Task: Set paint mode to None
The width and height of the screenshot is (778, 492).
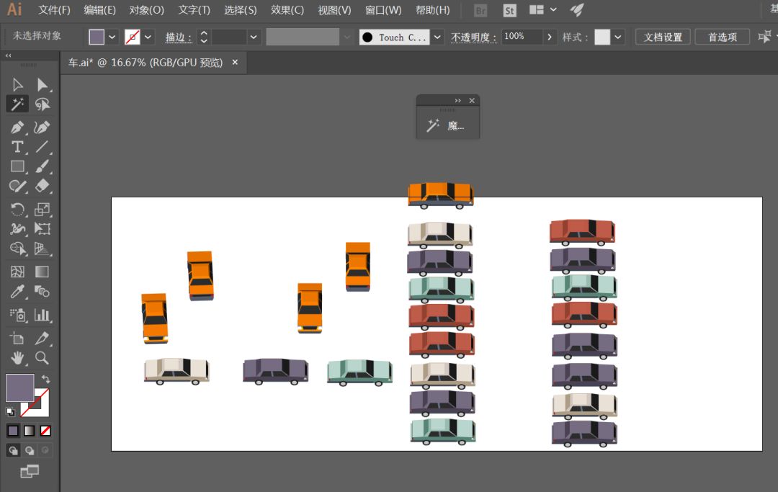Action: coord(45,431)
